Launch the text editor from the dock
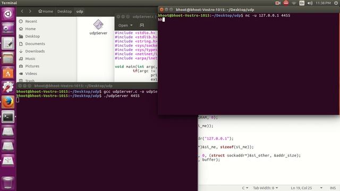Screen dimensions: 340x191 8,43
